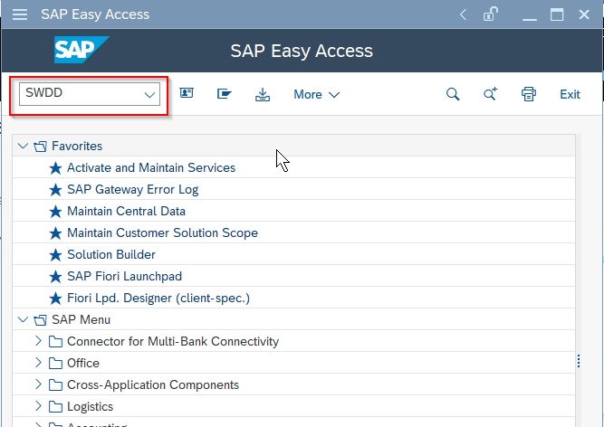Click the find next magnifier-plus icon

[491, 94]
